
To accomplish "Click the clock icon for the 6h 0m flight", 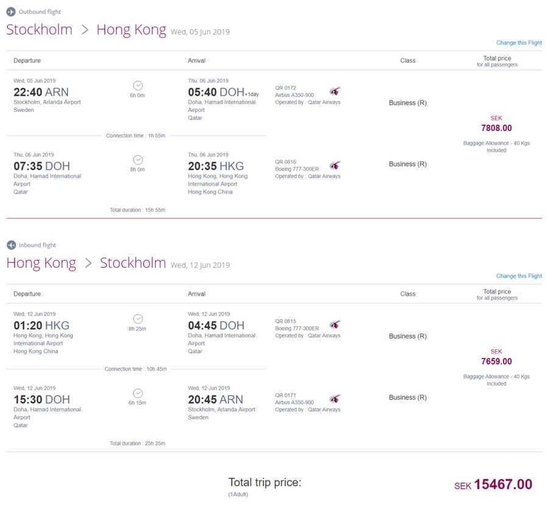I will [138, 85].
